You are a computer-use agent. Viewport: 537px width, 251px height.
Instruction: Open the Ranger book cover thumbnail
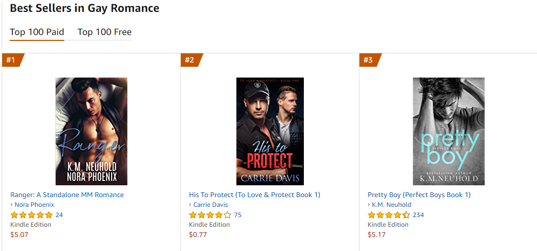click(91, 131)
